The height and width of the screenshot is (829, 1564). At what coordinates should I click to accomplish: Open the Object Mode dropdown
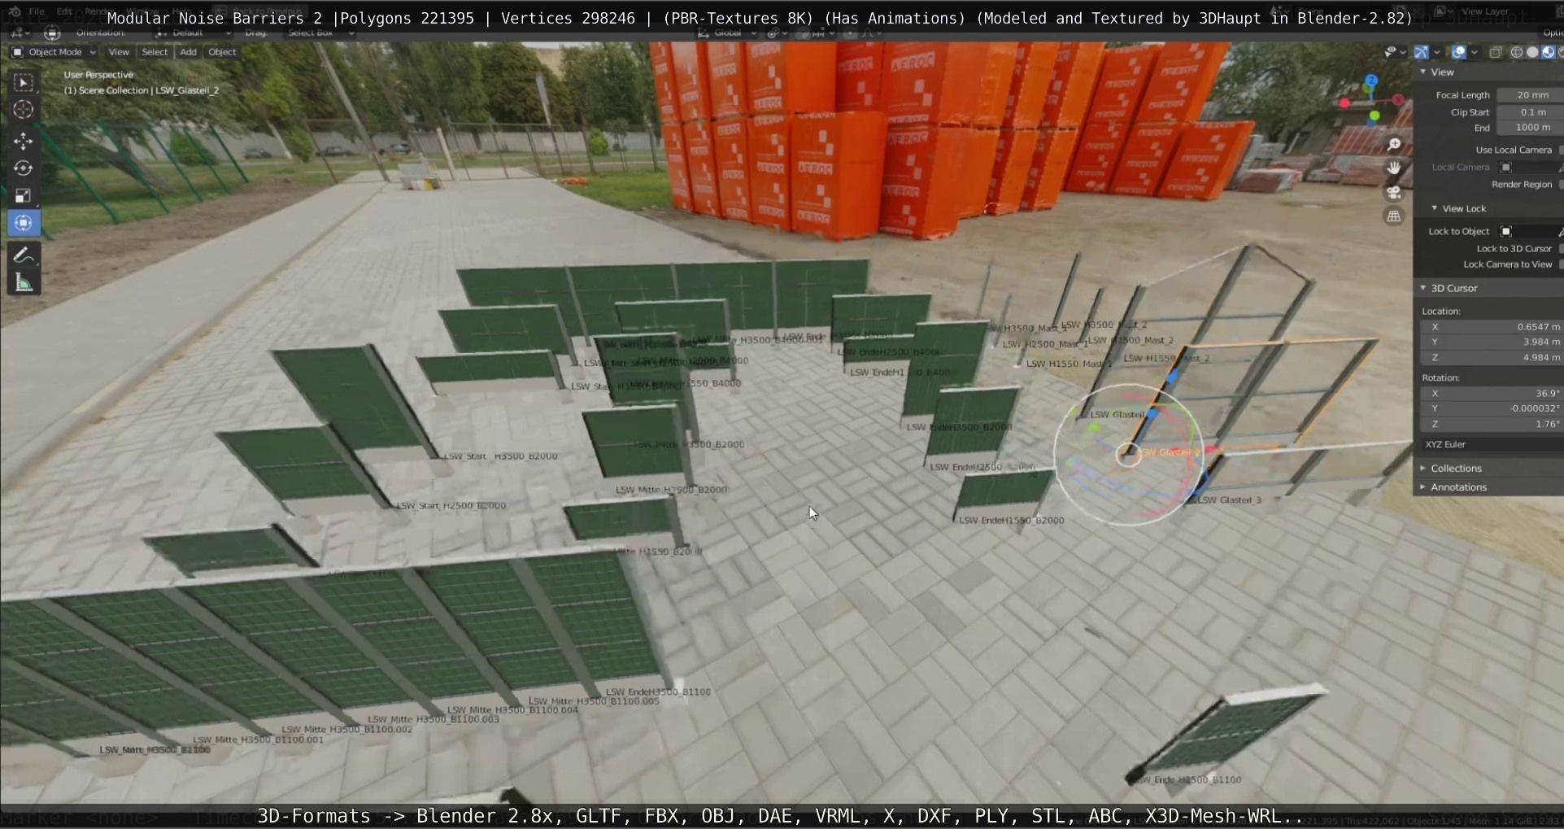click(54, 52)
